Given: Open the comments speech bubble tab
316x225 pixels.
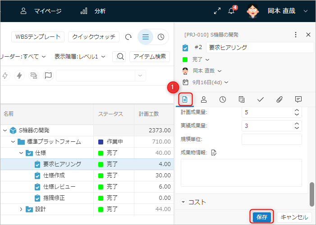Looking at the screenshot, I should point(298,99).
